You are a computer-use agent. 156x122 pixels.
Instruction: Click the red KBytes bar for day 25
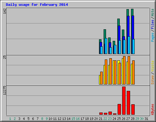pyautogui.click(x=119, y=109)
